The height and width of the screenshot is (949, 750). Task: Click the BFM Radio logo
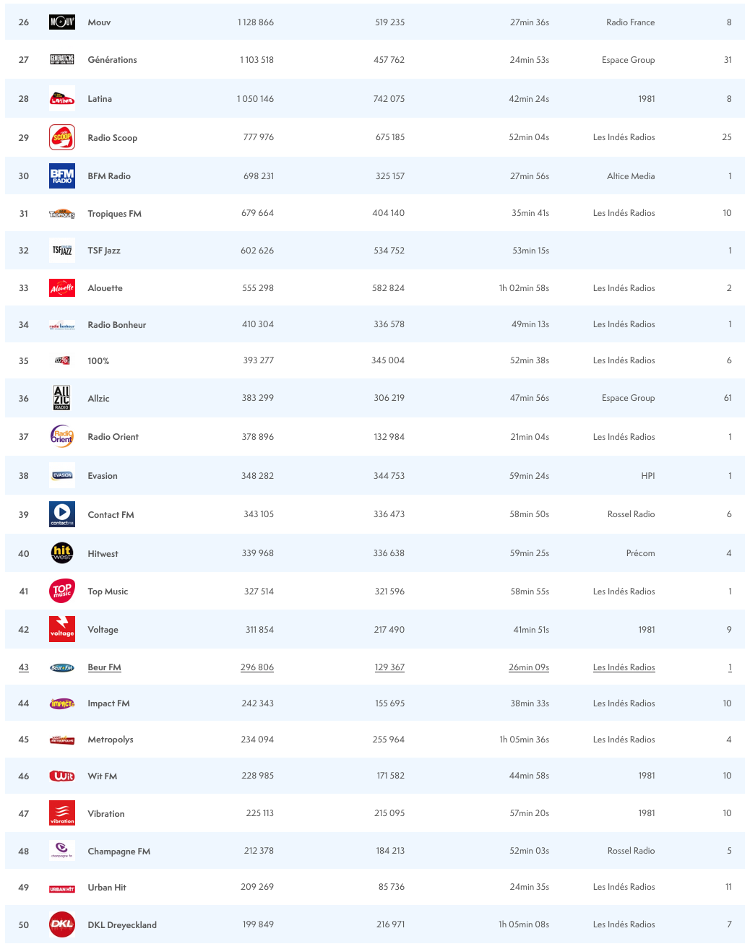[x=62, y=176]
